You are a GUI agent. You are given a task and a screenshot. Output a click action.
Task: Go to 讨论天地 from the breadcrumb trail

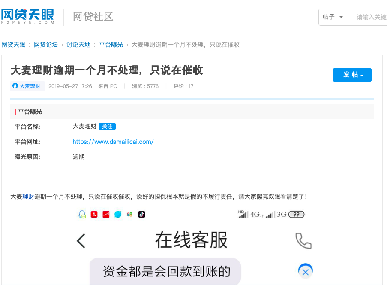coord(78,44)
